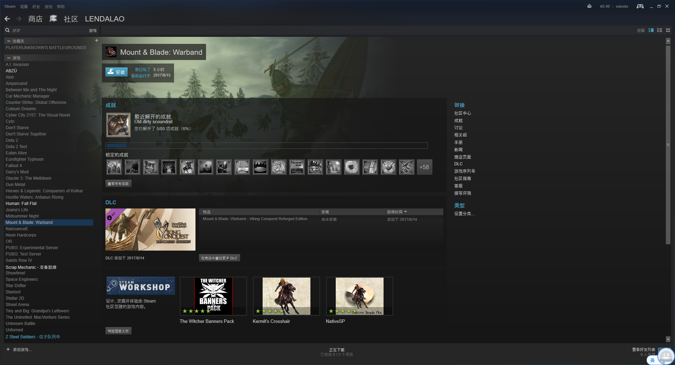This screenshot has width=675, height=365.
Task: Select the last locked achievement icon before +58
Action: pyautogui.click(x=406, y=167)
